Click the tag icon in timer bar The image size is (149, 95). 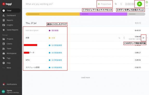point(116,4)
